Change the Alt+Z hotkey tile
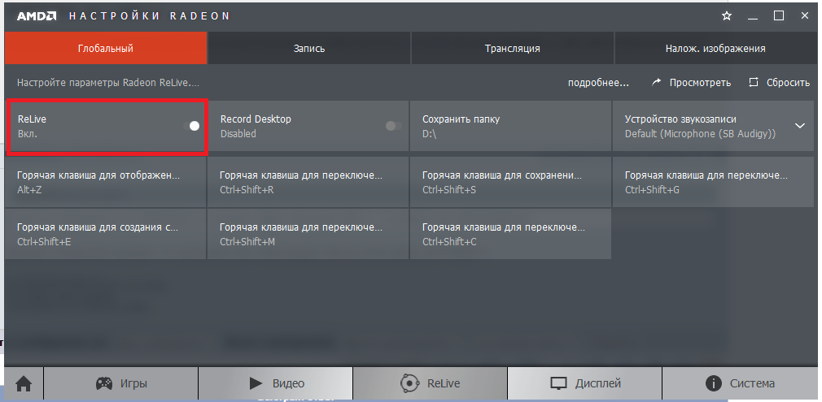Image resolution: width=822 pixels, height=402 pixels. click(x=105, y=182)
